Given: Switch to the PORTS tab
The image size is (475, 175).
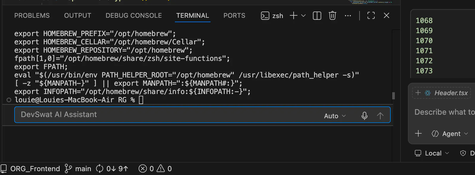Looking at the screenshot, I should [235, 16].
